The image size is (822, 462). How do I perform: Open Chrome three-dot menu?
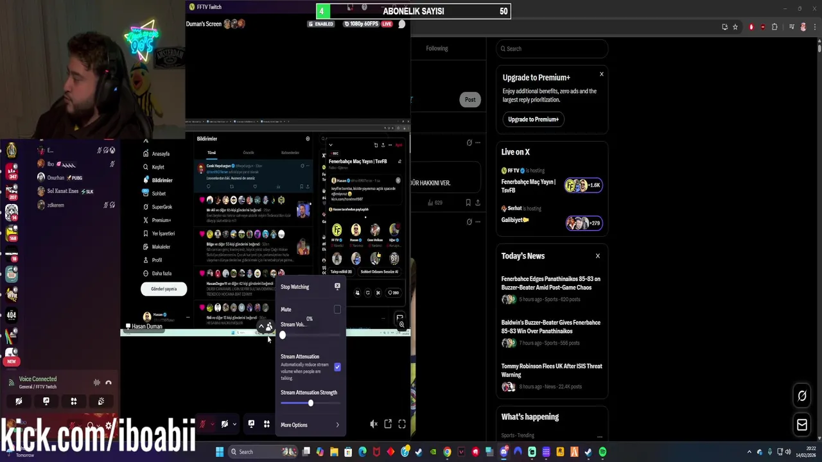(814, 27)
